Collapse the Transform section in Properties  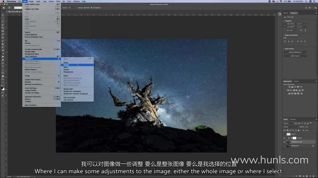click(x=284, y=21)
